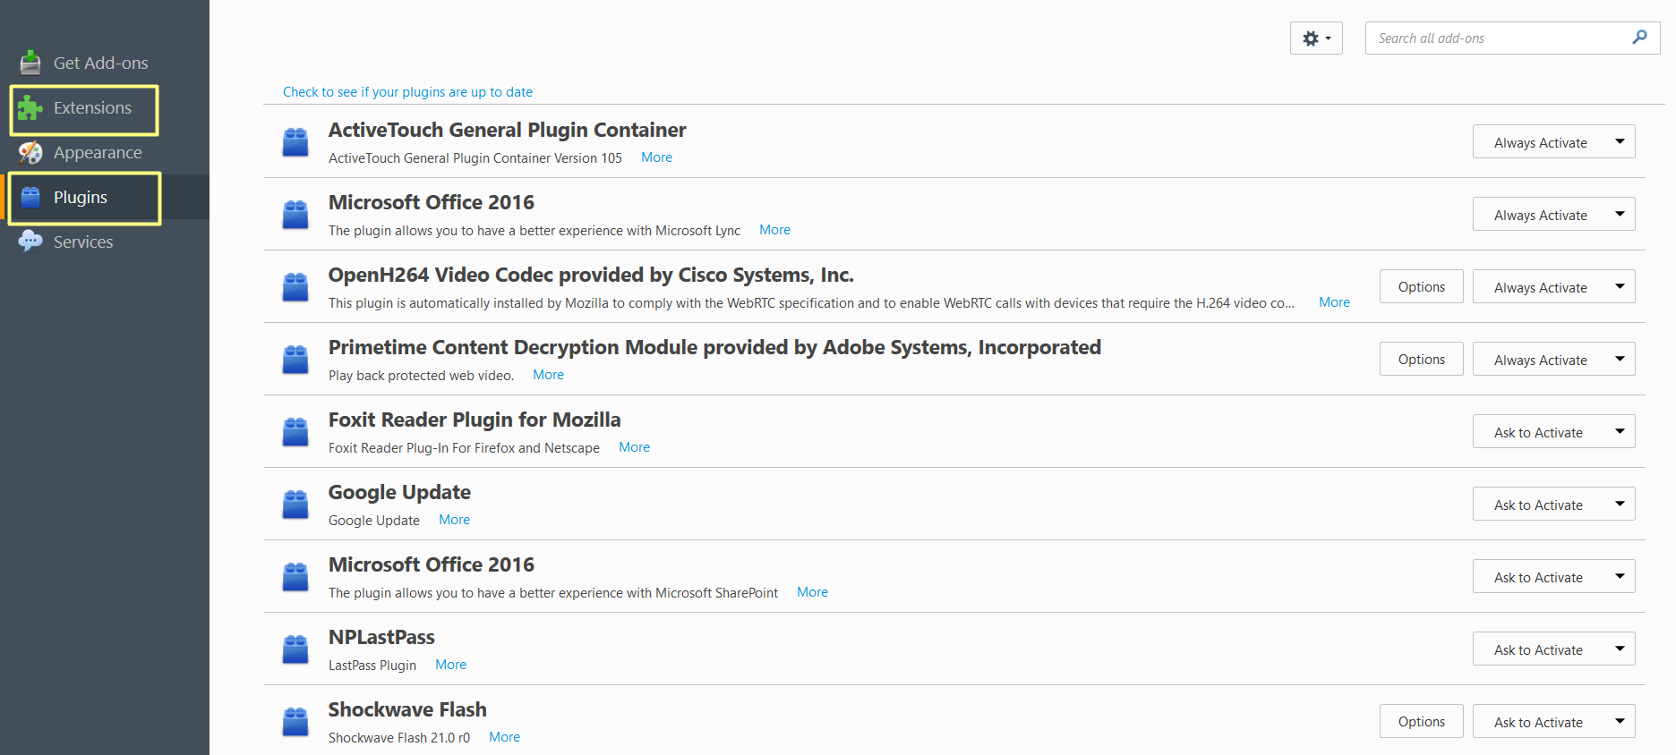Open Always Activate dropdown for Office Lync plugin
The width and height of the screenshot is (1676, 755).
tap(1553, 214)
